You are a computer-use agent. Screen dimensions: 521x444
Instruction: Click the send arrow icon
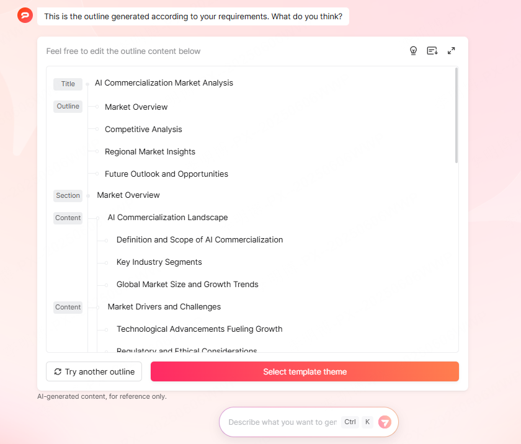pyautogui.click(x=385, y=422)
